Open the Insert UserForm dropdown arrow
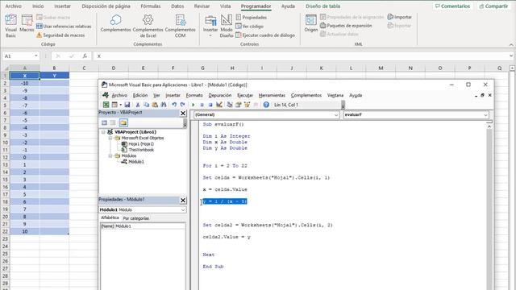The height and width of the screenshot is (290, 516). coord(120,105)
